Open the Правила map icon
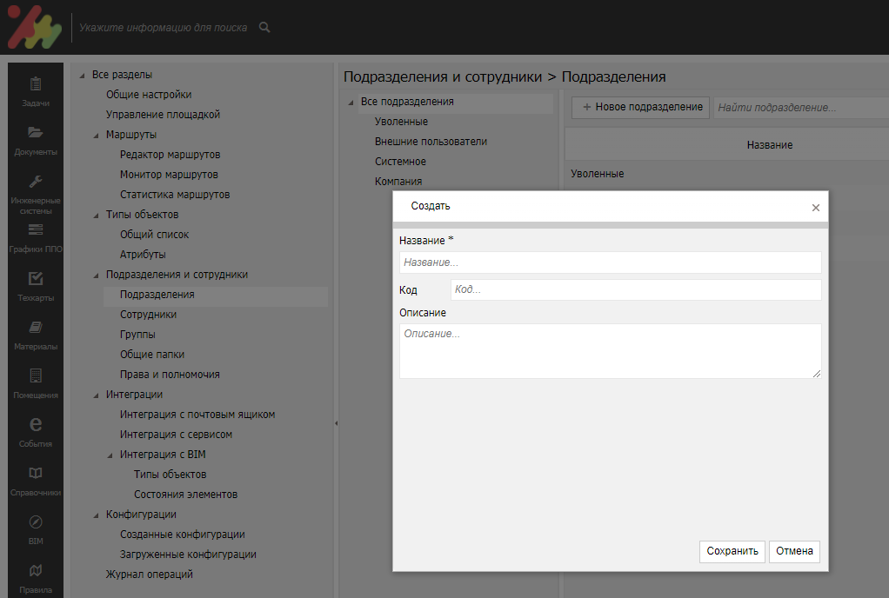Screen dimensions: 889x598 [35, 570]
